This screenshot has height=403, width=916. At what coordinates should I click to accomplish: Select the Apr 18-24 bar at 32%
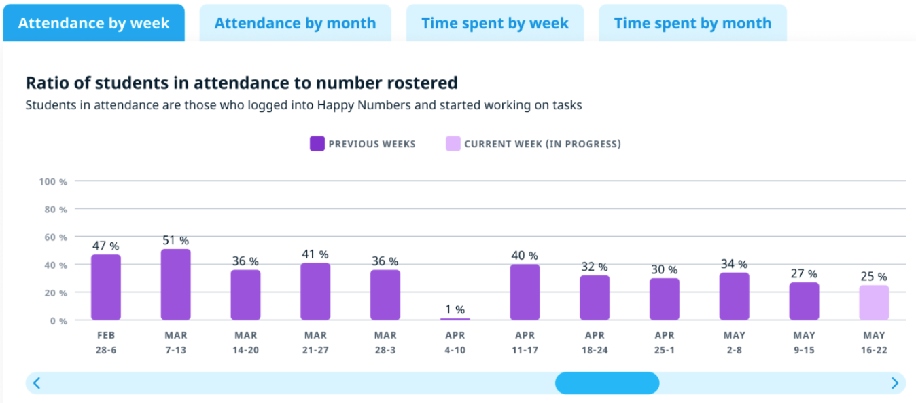595,298
